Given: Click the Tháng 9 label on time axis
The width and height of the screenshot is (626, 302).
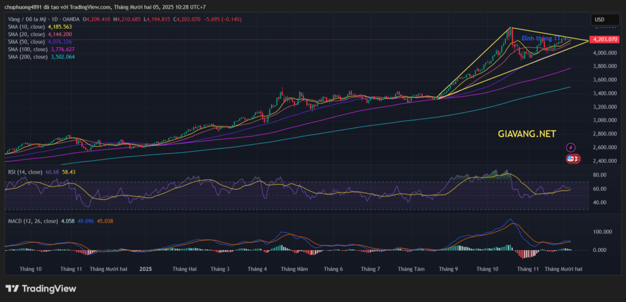Looking at the screenshot, I should [448, 268].
